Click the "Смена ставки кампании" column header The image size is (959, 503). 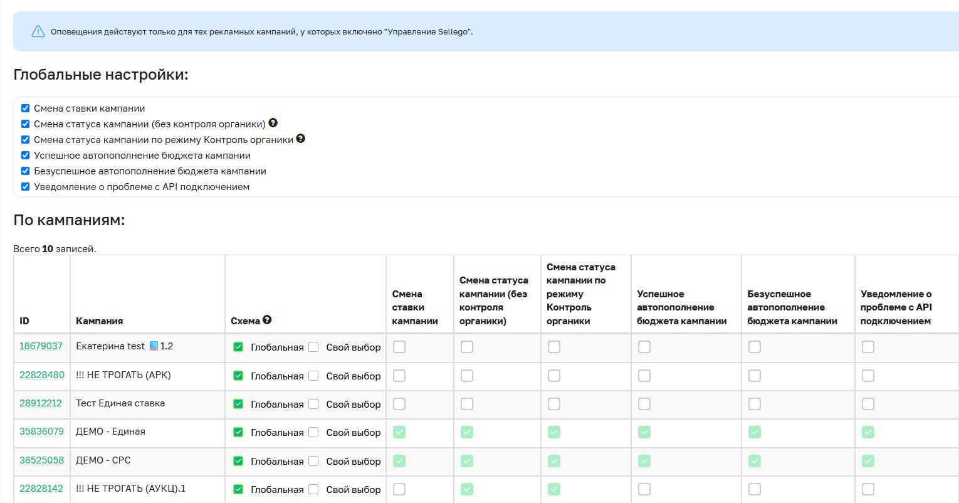click(x=415, y=307)
